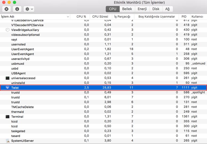Viewport: 207px width, 144px height.
Task: Switch to the Ağ tab
Action: tap(167, 9)
